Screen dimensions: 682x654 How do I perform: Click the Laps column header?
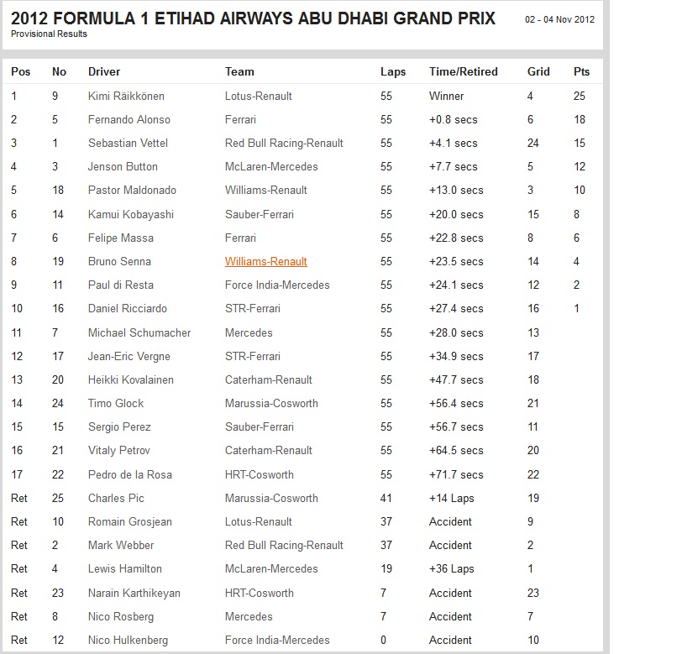(392, 72)
